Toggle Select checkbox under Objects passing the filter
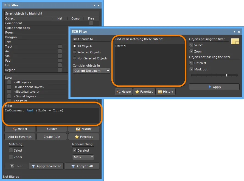 191,45
